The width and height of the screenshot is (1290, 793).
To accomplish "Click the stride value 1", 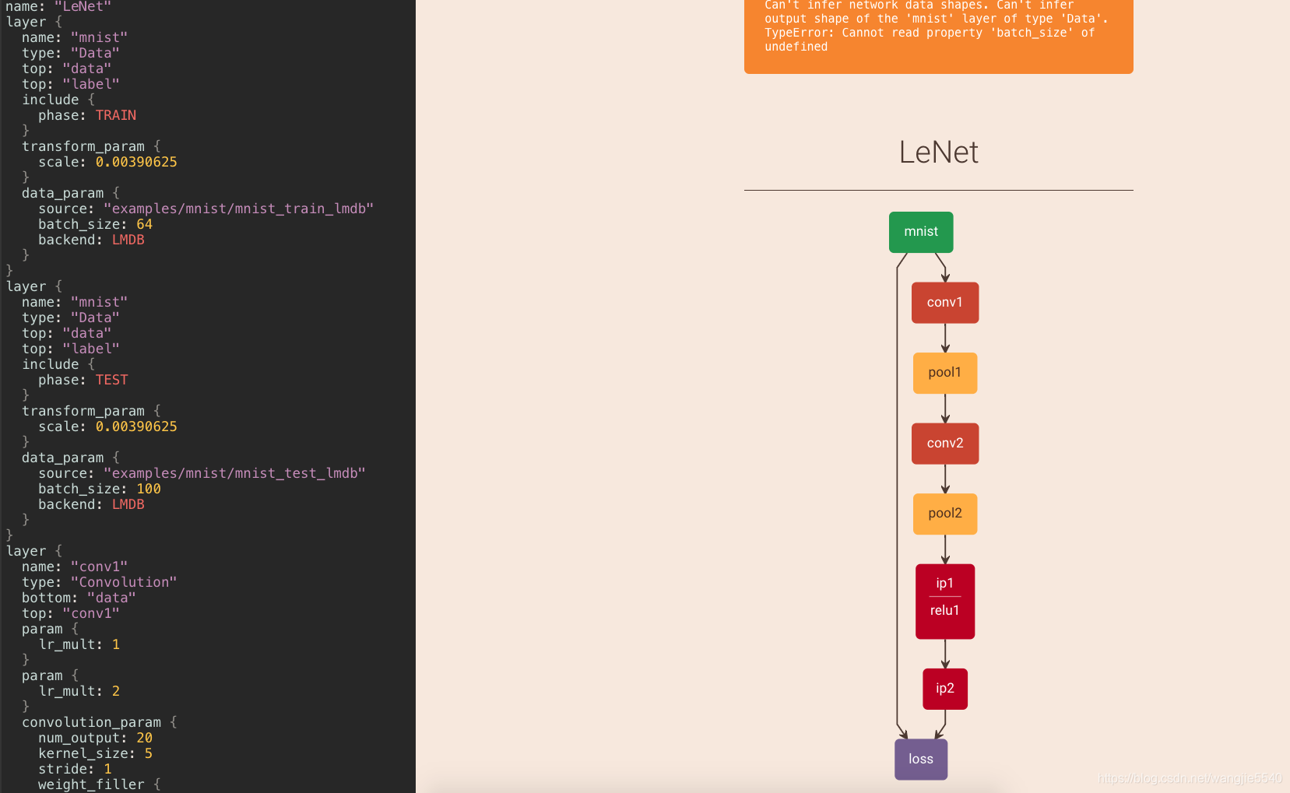I will pyautogui.click(x=108, y=769).
